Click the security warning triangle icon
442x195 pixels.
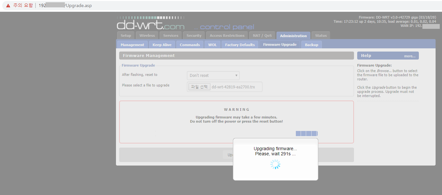8,5
